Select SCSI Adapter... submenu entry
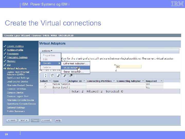The image size is (185, 139). coord(76,68)
